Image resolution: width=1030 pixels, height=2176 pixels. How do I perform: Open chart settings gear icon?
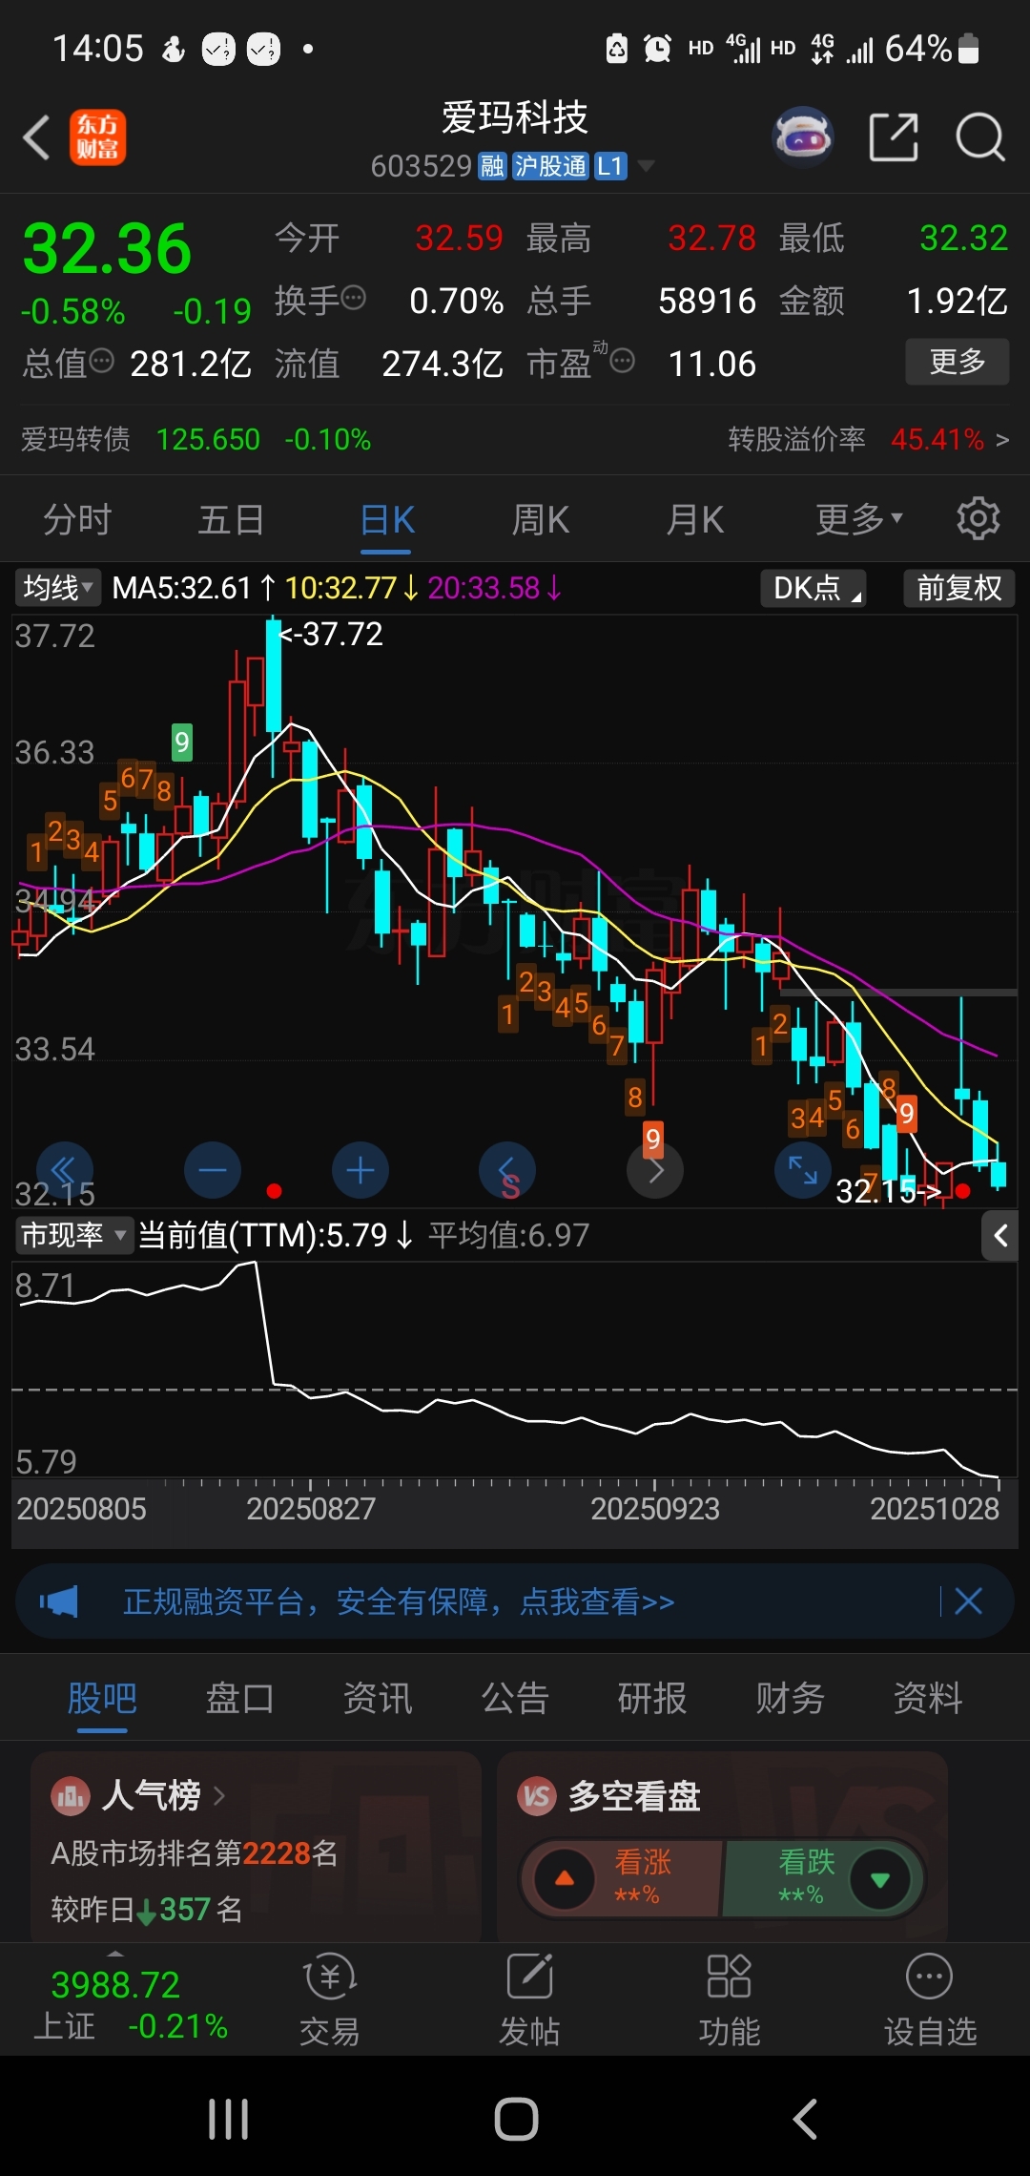coord(978,519)
